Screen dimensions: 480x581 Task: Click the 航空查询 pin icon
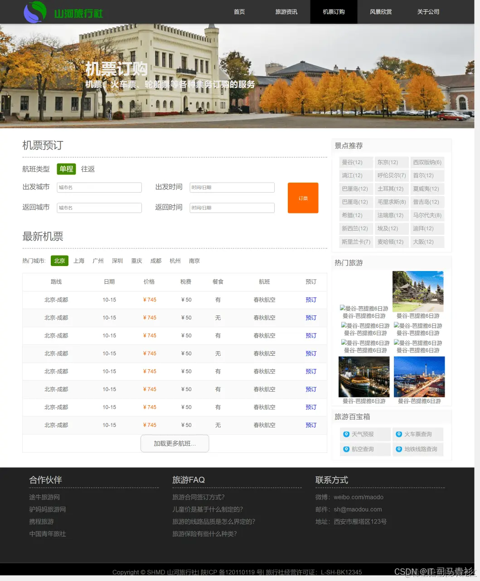pyautogui.click(x=346, y=449)
